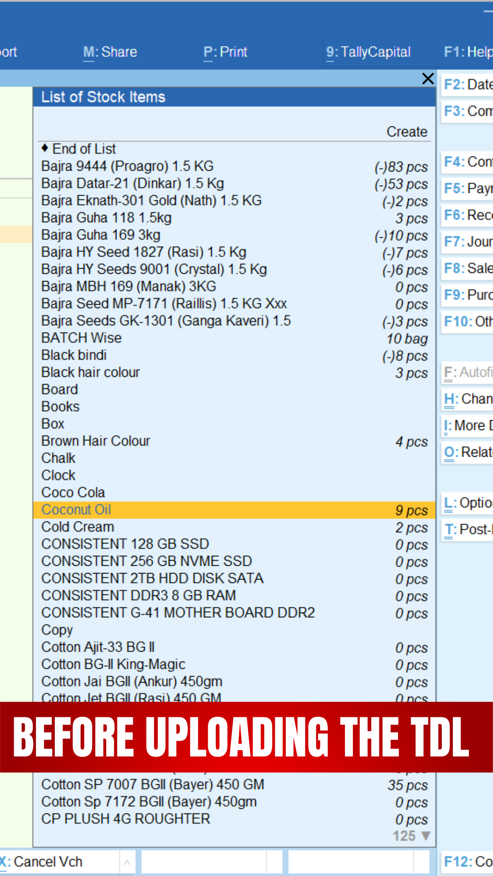Select the F9: Purchase voucher button
The height and width of the screenshot is (876, 493).
(467, 295)
